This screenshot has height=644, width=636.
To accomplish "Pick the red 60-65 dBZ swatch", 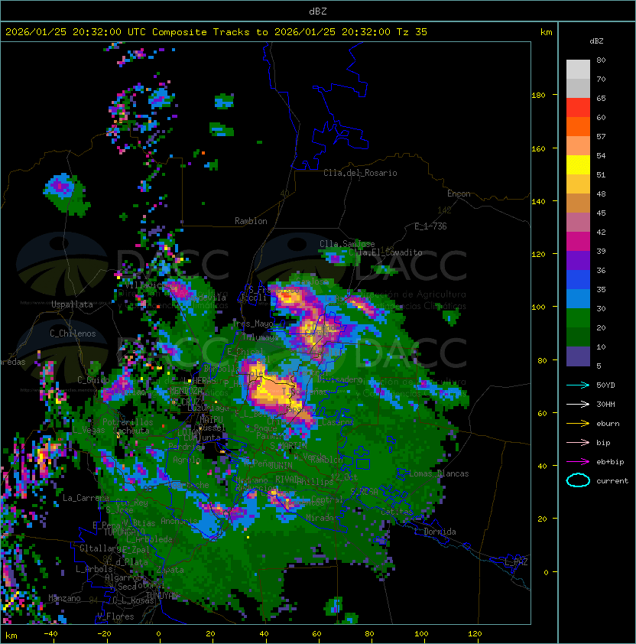I will pyautogui.click(x=578, y=107).
